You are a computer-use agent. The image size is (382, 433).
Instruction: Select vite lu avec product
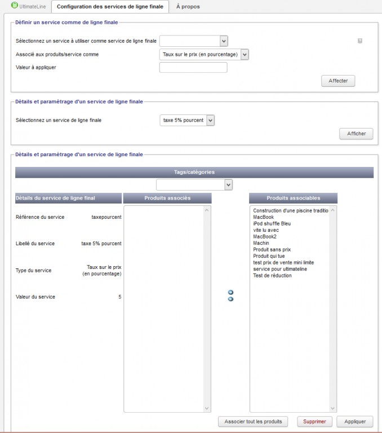click(x=266, y=230)
